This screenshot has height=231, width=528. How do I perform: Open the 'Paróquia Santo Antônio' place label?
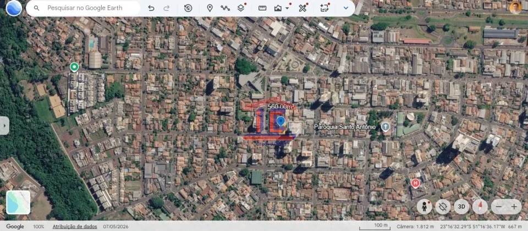point(344,127)
